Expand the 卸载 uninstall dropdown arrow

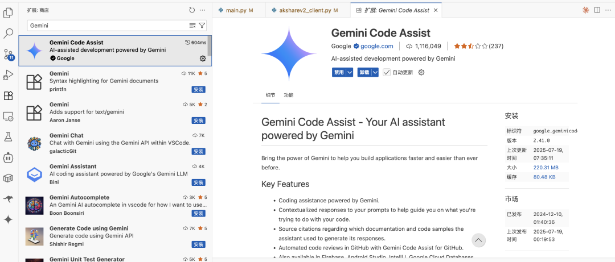point(375,72)
